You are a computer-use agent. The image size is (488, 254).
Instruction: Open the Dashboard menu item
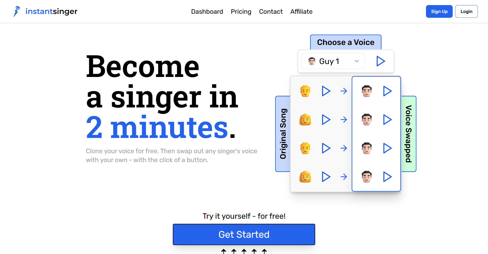pos(207,12)
